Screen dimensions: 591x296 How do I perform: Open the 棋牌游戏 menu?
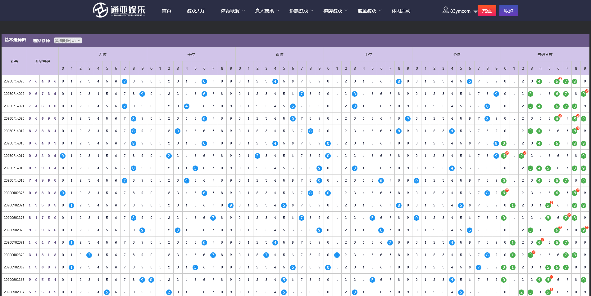tap(335, 11)
